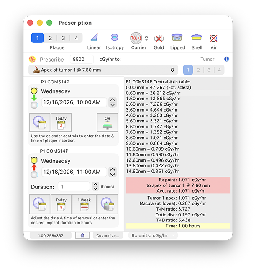Select Tumor 1 segment button
Image resolution: width=256 pixels, height=271 pixels.
tap(188, 70)
